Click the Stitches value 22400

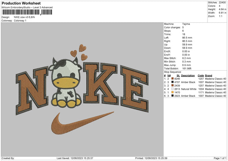coord(222,3)
